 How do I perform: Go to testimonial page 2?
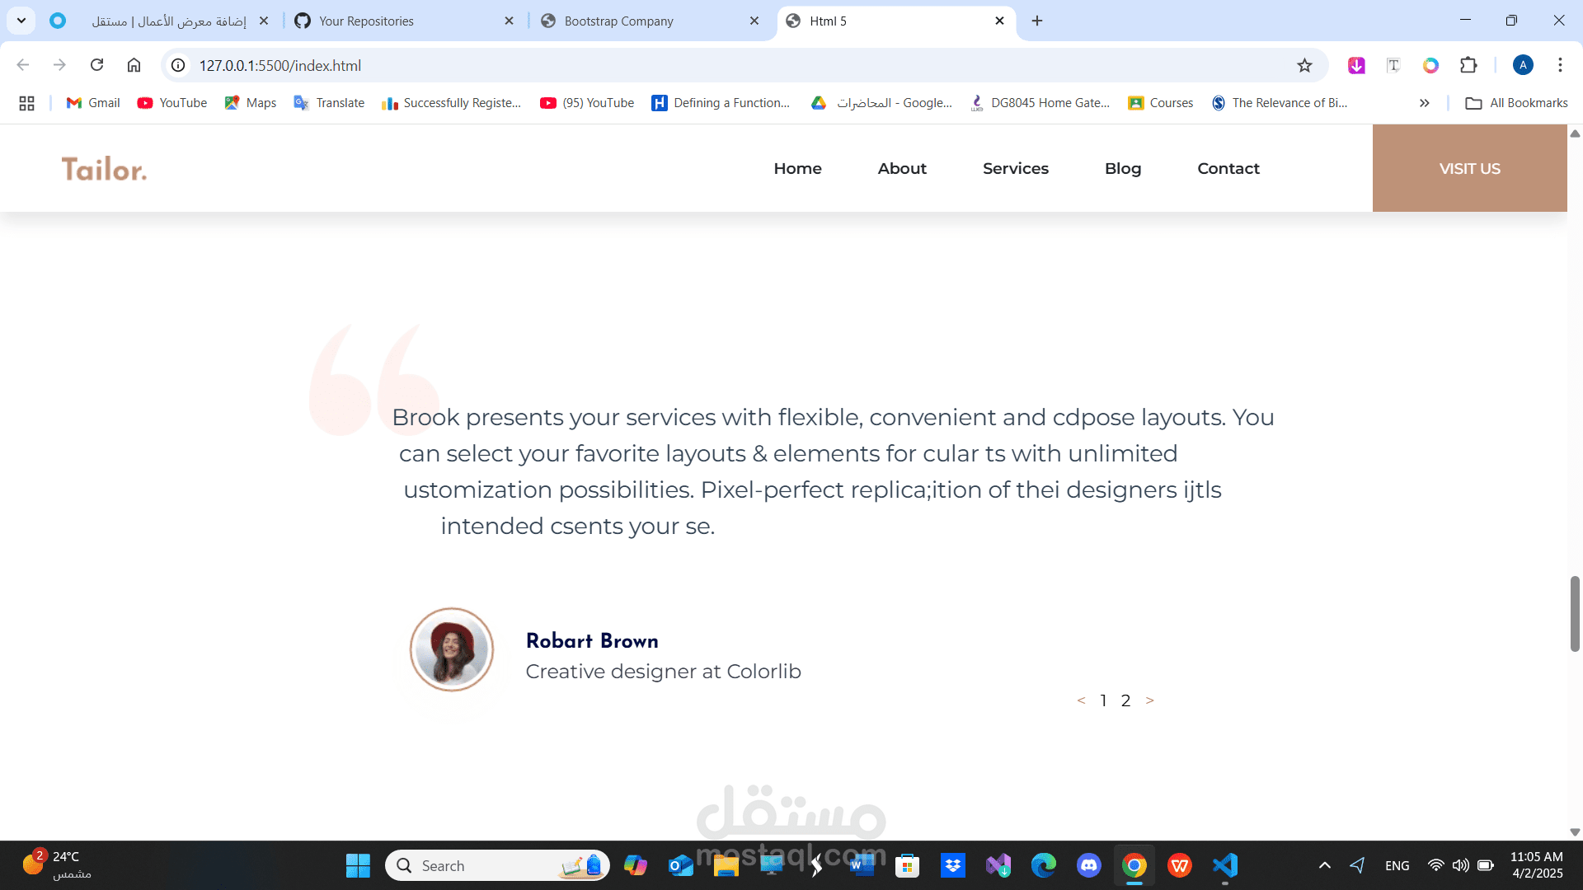[1125, 700]
